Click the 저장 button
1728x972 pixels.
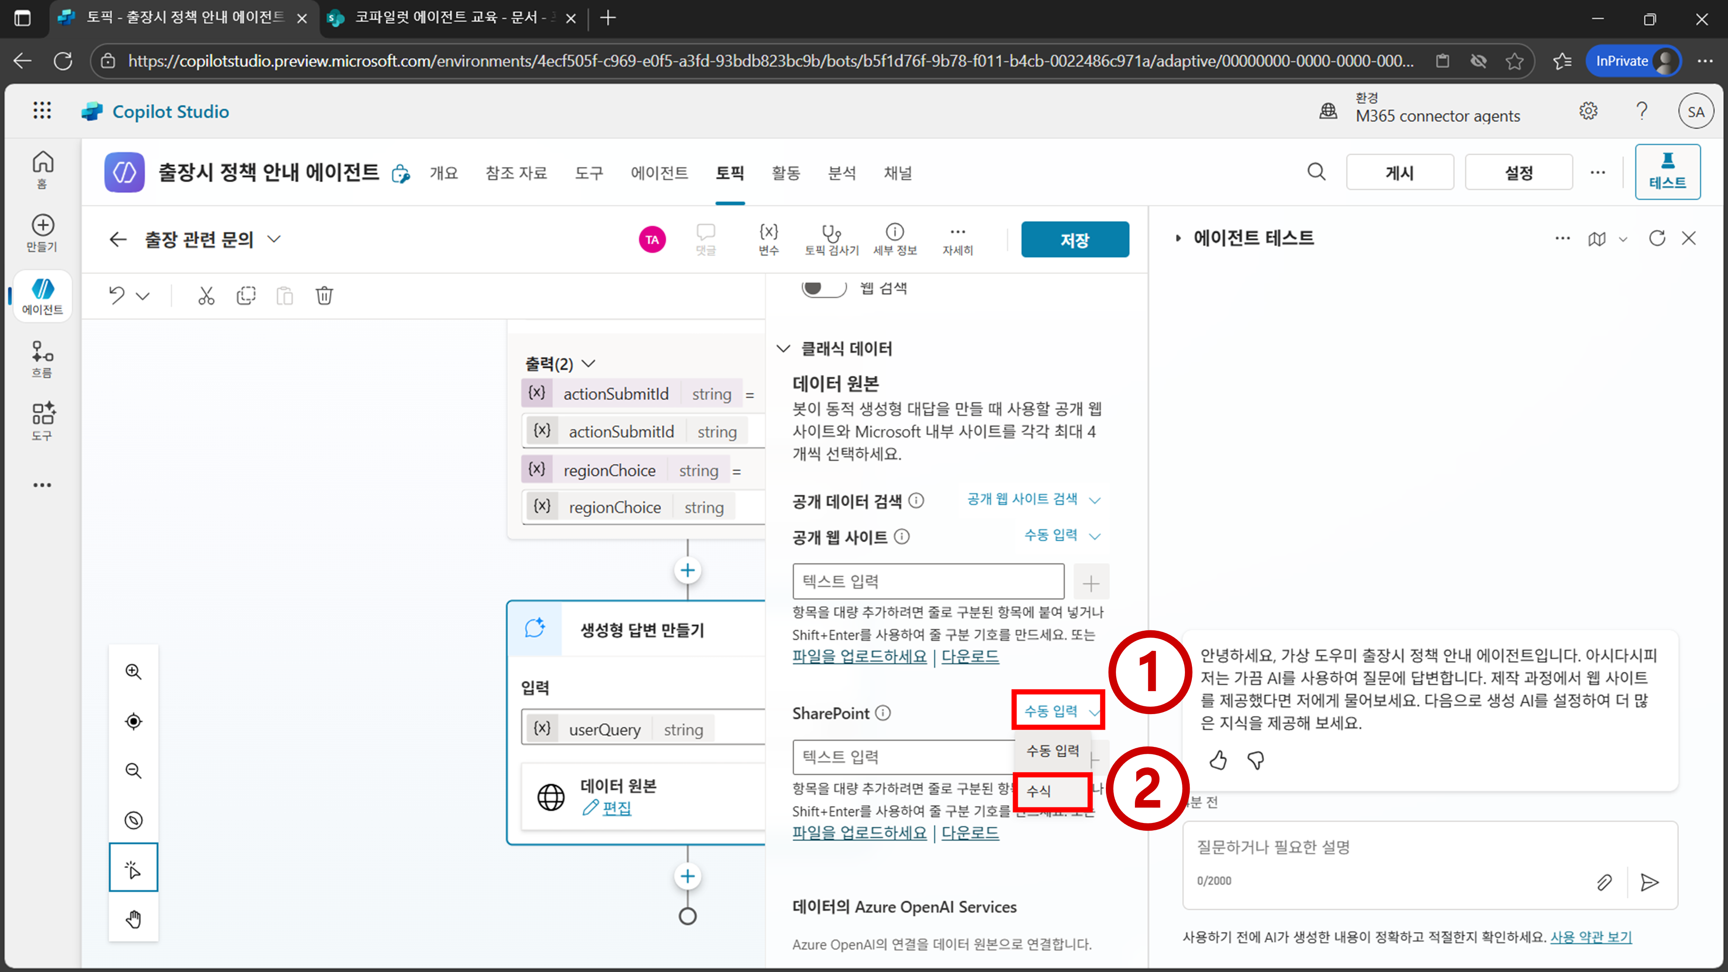[1074, 239]
